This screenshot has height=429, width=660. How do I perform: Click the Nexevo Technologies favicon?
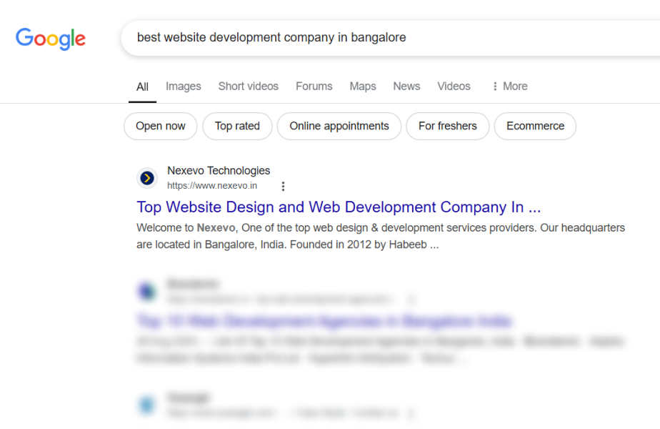[147, 178]
